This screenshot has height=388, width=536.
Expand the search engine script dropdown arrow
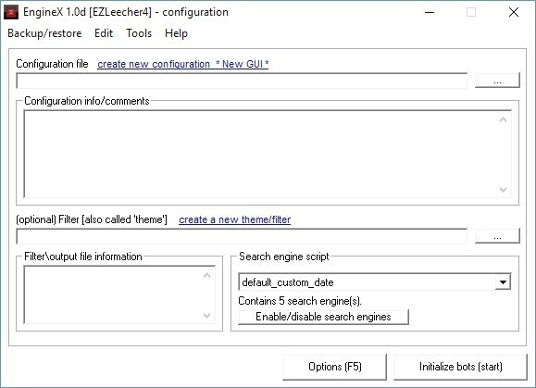(x=503, y=282)
